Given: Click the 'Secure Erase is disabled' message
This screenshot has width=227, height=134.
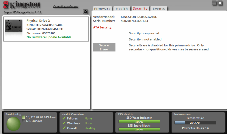Looking at the screenshot, I should [169, 47].
